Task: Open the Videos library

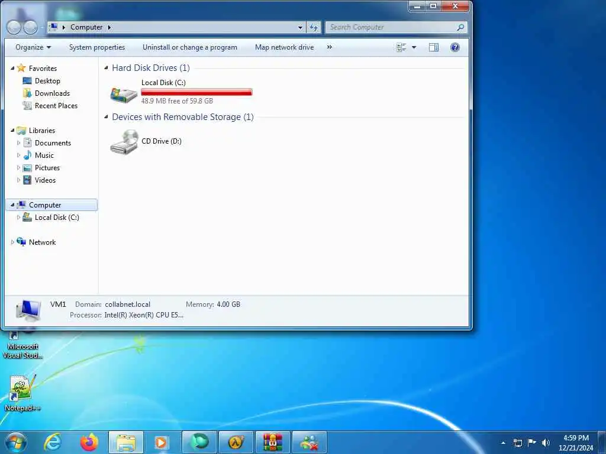Action: (x=45, y=180)
